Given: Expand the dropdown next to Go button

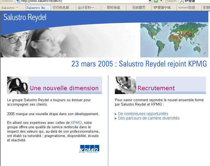Looking at the screenshot, I should (161, 1).
